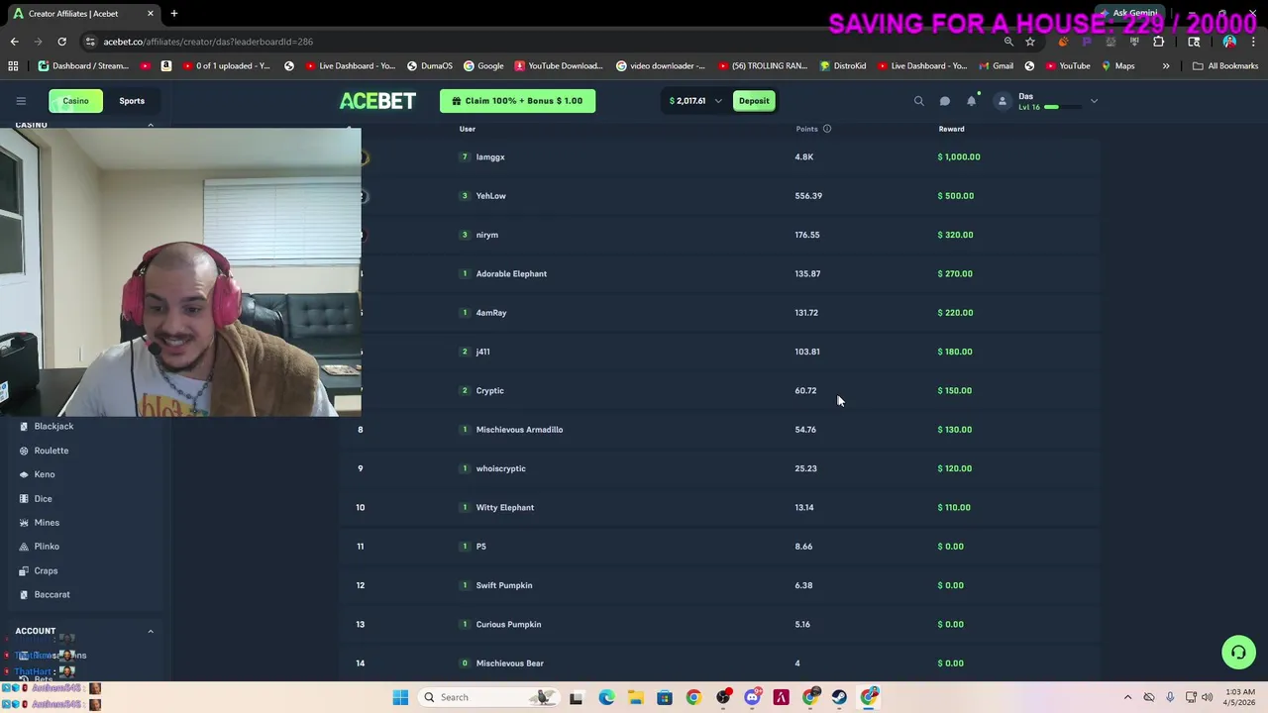Open Microsoft Edge from the taskbar

pos(606,697)
